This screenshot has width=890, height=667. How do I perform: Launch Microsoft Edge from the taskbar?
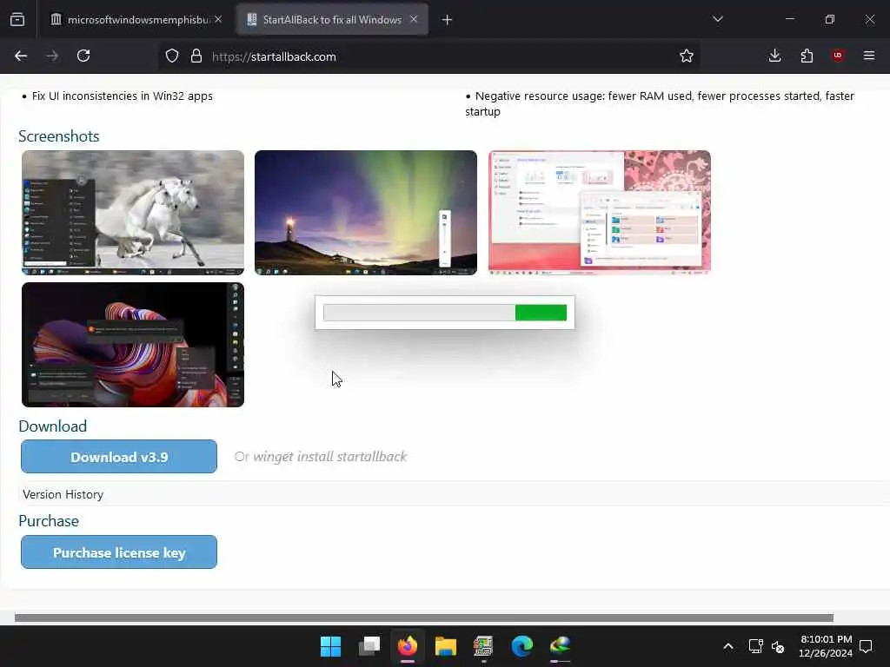(521, 646)
